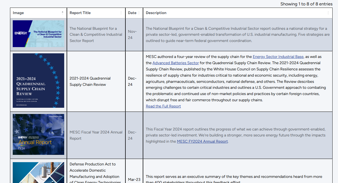Select the Image column header
Image resolution: width=338 pixels, height=183 pixels.
pyautogui.click(x=38, y=13)
